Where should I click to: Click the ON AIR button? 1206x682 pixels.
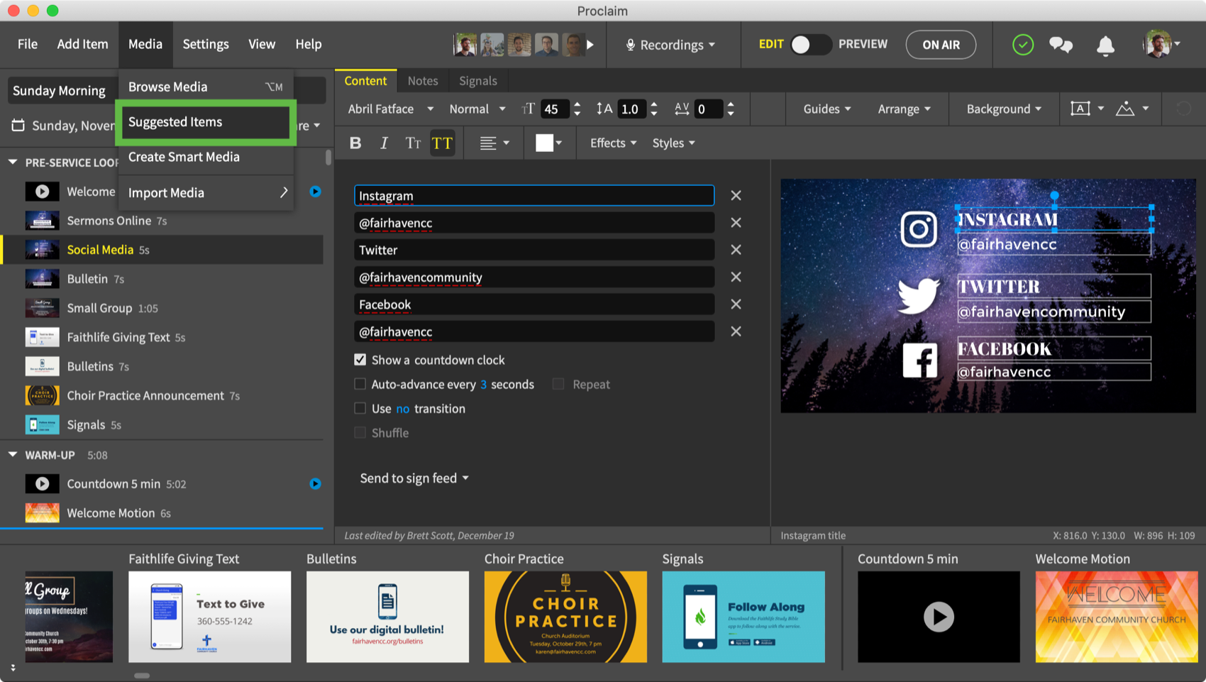click(x=941, y=45)
